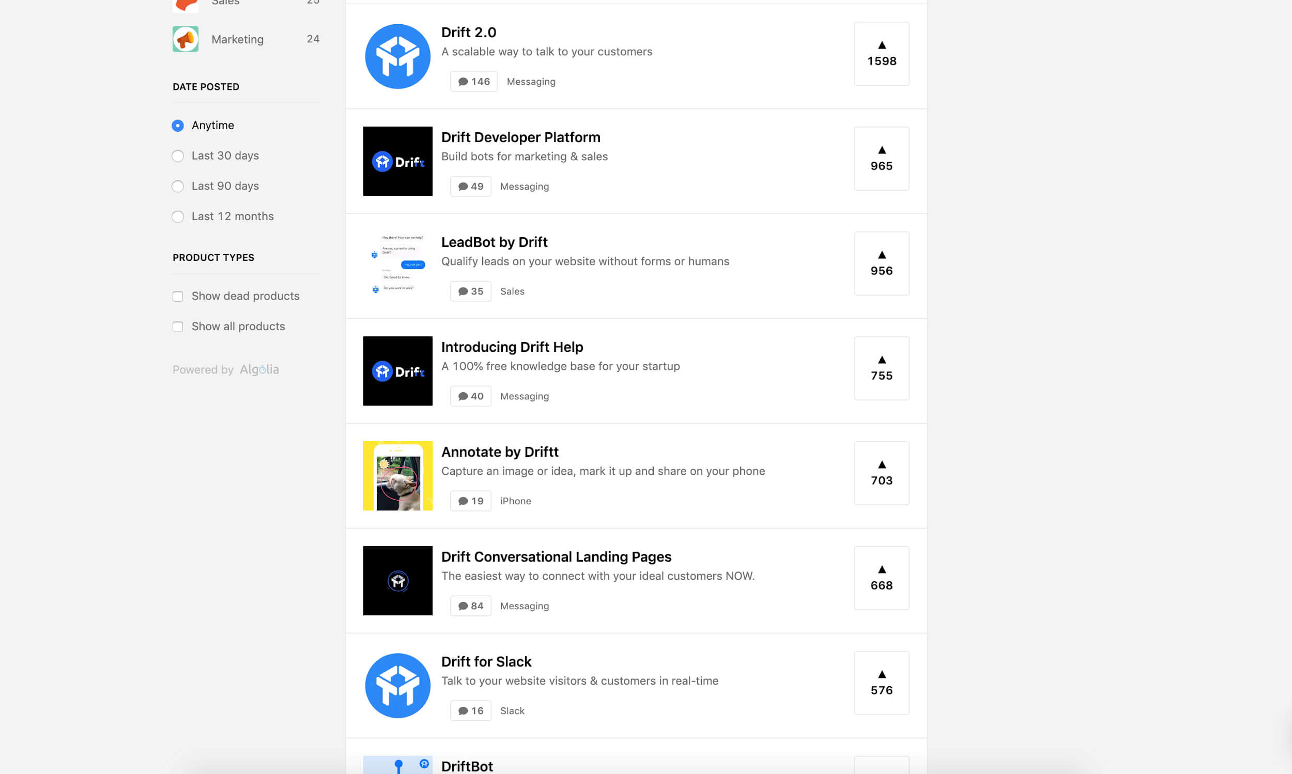Open the Annotate by Driftt title
This screenshot has height=774, width=1292.
point(500,452)
